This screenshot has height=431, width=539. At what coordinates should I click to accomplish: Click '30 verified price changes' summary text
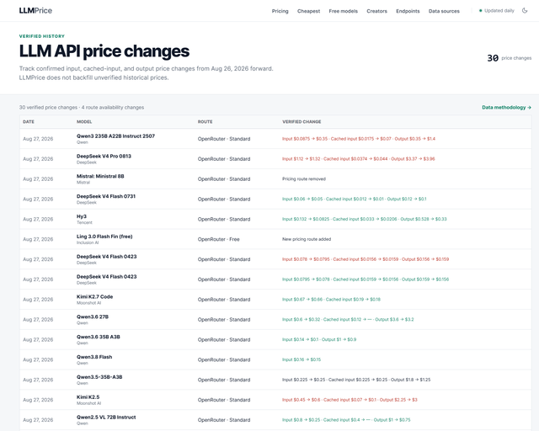pos(48,107)
